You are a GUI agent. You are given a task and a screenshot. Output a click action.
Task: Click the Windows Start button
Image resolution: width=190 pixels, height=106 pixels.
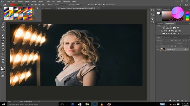coord(3,104)
